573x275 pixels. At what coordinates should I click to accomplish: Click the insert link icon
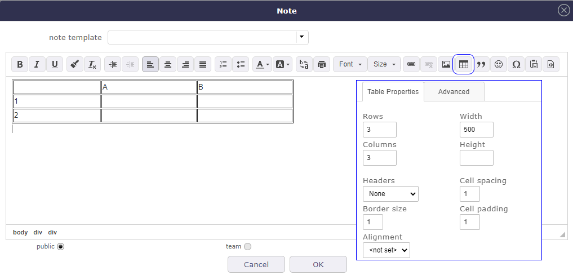(x=411, y=64)
